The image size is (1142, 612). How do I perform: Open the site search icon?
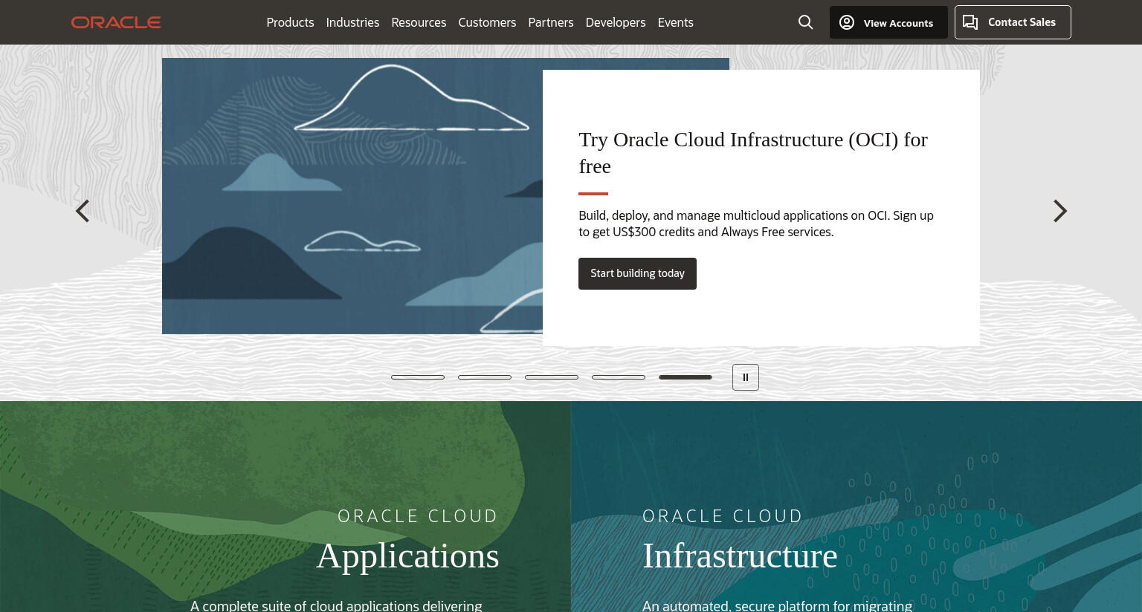(x=805, y=22)
